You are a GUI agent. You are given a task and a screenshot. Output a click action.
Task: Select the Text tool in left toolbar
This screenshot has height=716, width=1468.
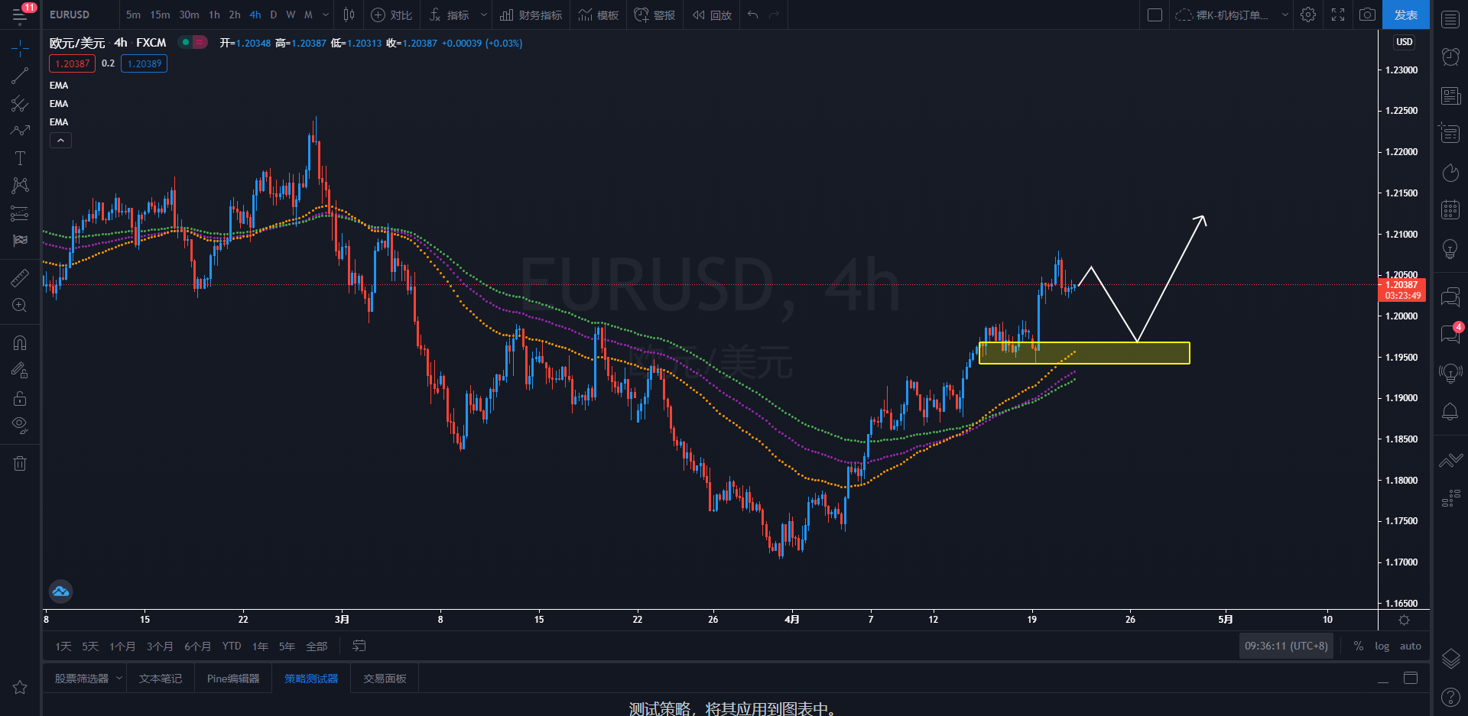pyautogui.click(x=20, y=158)
